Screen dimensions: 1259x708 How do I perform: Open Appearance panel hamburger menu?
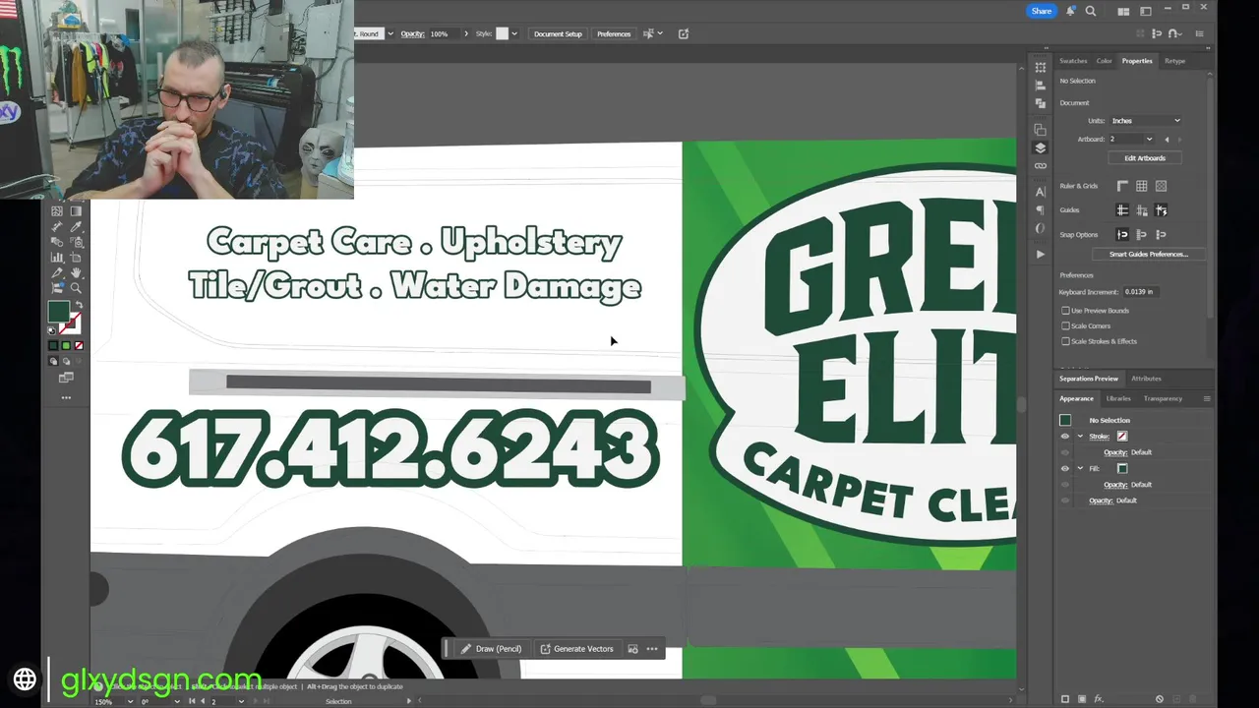tap(1207, 398)
